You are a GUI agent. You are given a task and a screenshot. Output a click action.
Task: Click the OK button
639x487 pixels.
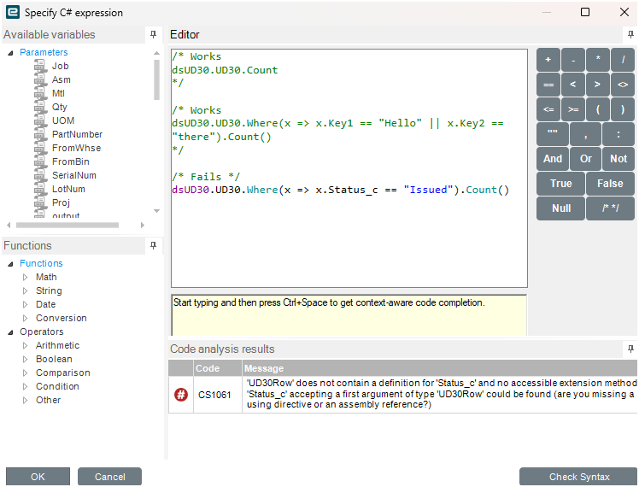point(38,477)
